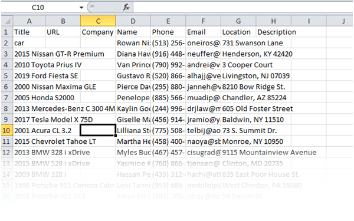This screenshot has height=221, width=354.
Task: Click the 'Title' header cell
Action: pos(29,32)
